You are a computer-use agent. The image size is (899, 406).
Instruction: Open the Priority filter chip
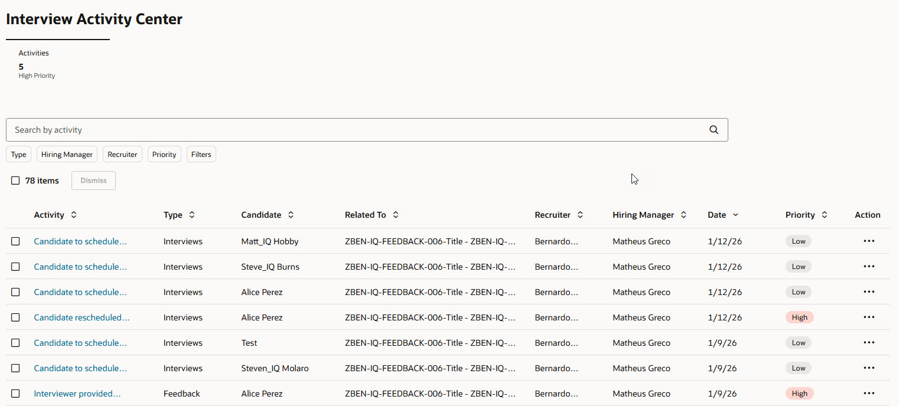[x=164, y=155]
